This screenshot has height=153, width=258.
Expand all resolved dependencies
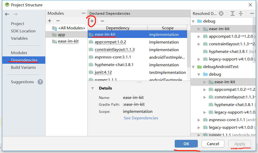233,13
